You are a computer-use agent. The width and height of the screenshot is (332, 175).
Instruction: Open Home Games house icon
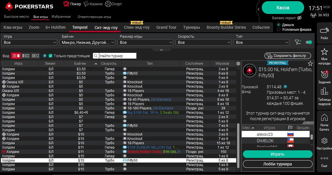(x=324, y=117)
